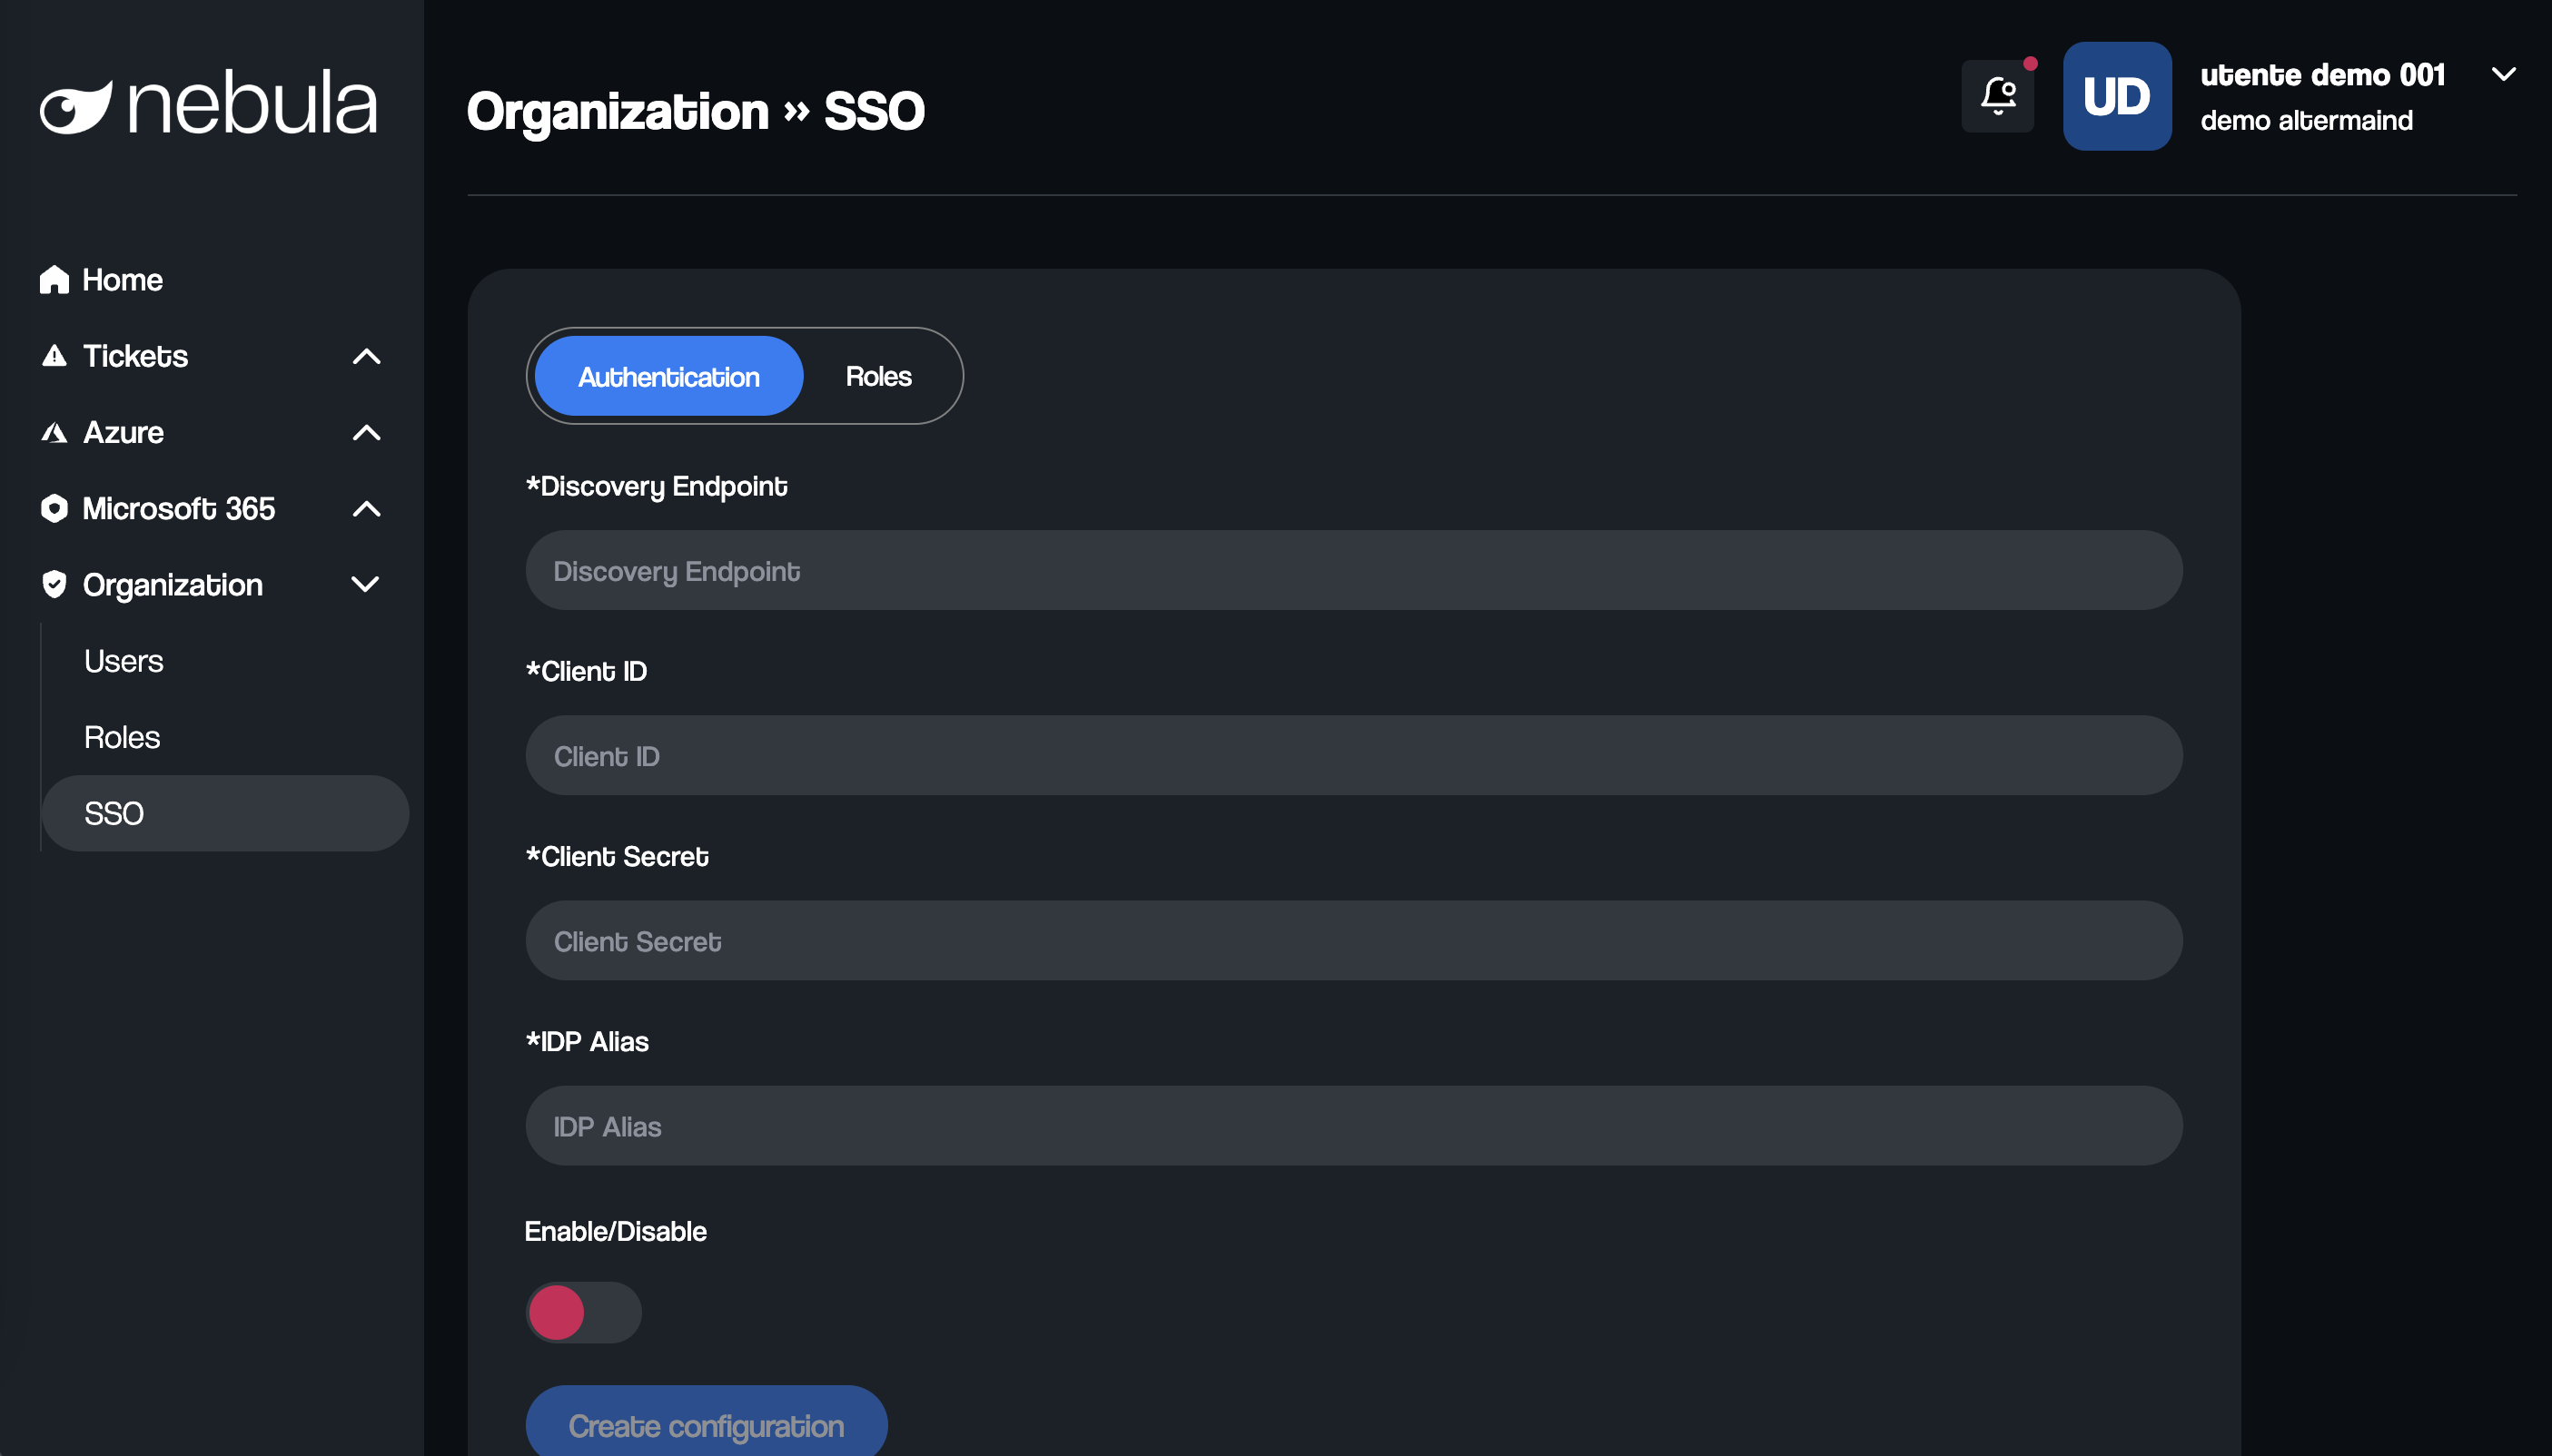2552x1456 pixels.
Task: Click the nebula logo
Action: click(x=208, y=103)
